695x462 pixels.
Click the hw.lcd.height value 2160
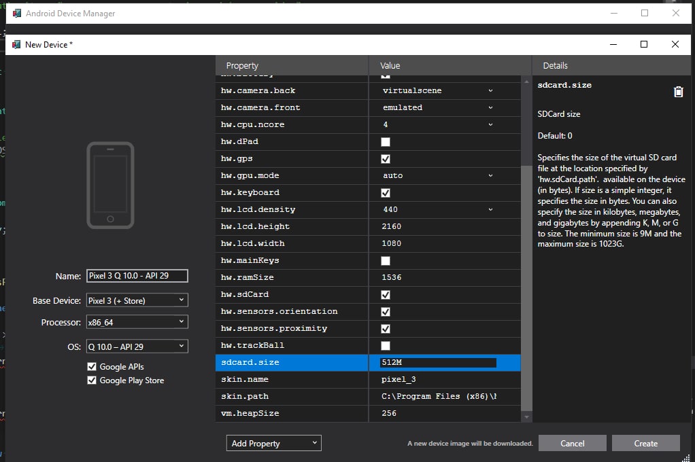click(392, 226)
